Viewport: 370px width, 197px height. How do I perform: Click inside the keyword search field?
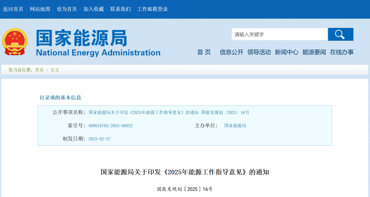pyautogui.click(x=277, y=34)
